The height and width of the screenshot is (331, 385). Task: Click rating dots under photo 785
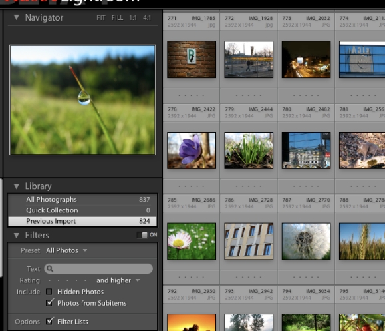[x=192, y=277]
